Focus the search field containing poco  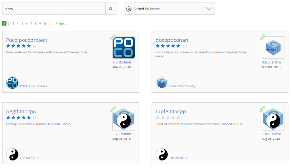[54, 9]
